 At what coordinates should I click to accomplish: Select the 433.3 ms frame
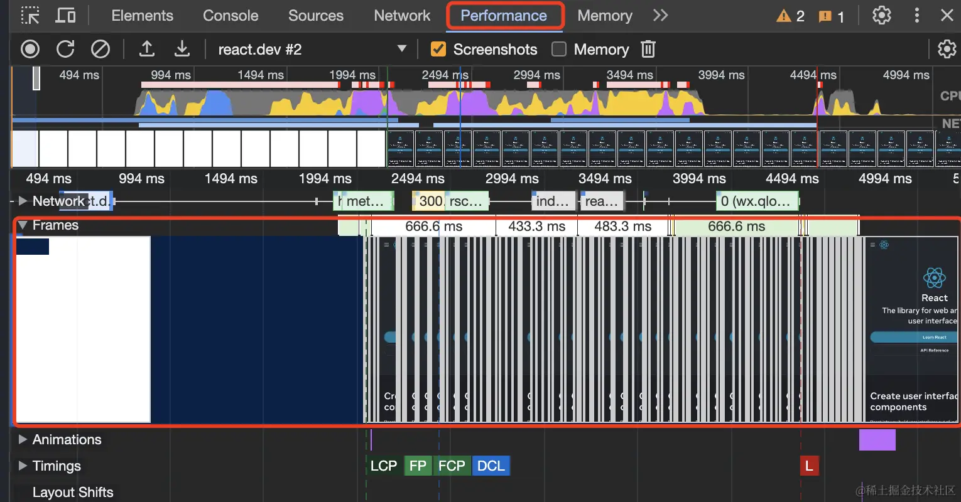(x=536, y=227)
